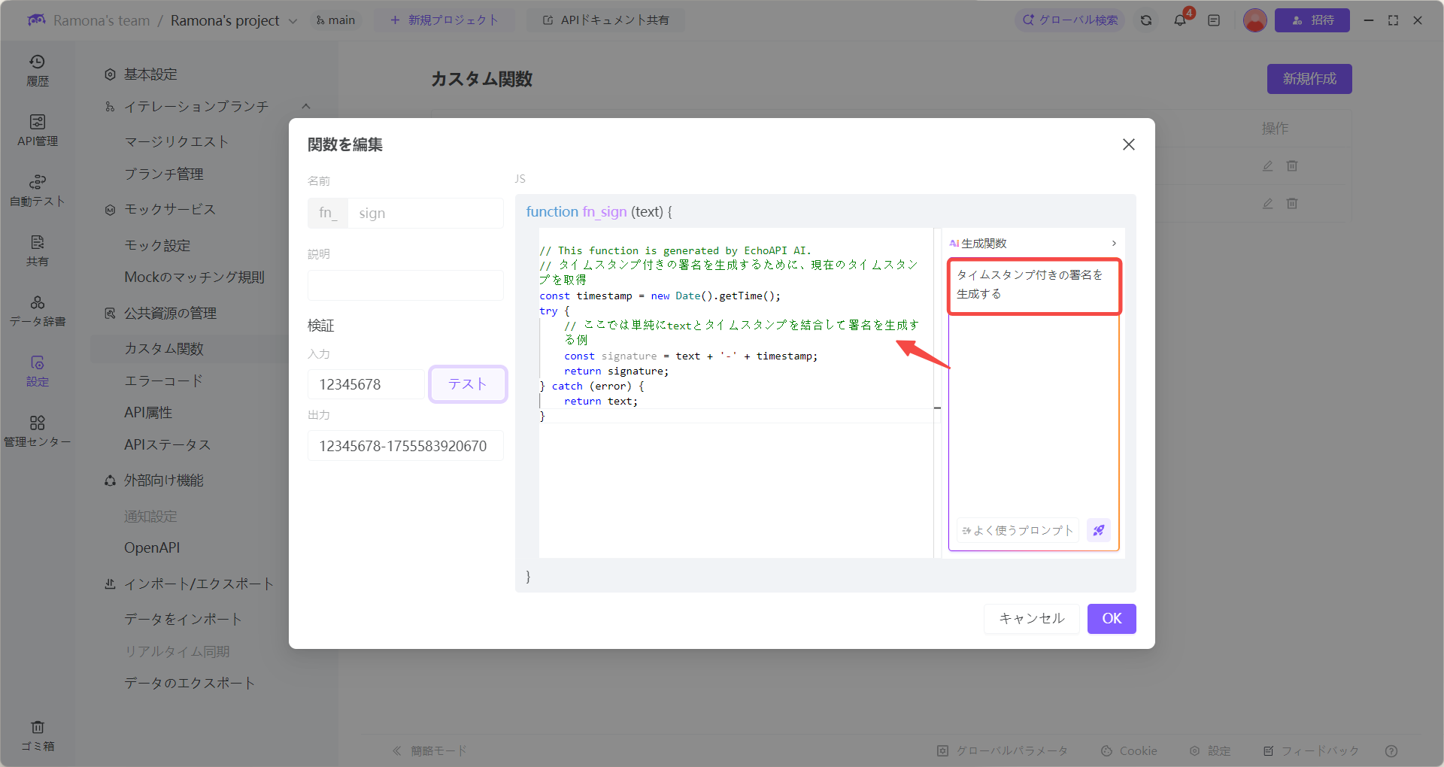Viewport: 1444px width, 767px height.
Task: Select API属性 in settings menu
Action: point(148,413)
